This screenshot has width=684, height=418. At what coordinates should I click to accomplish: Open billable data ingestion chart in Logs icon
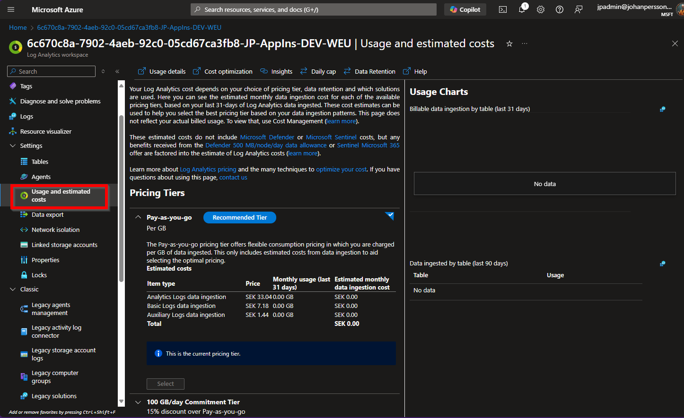(x=663, y=109)
